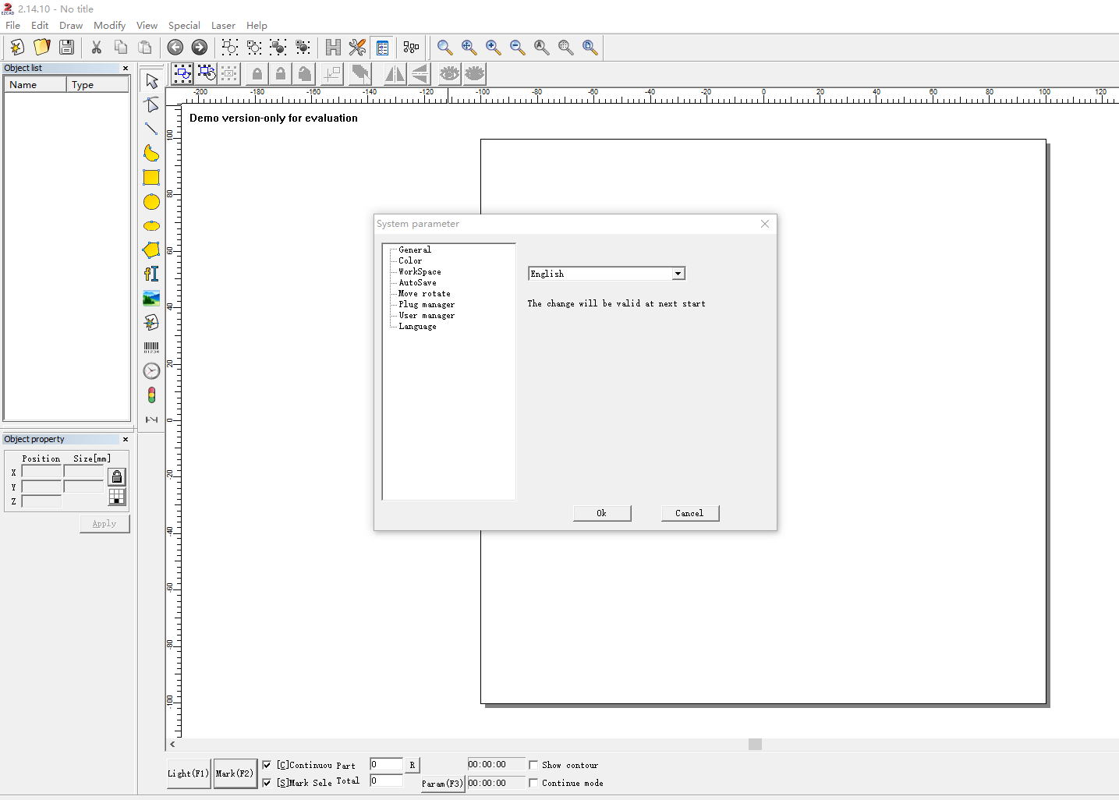Toggle the Mark Sele checkbox
This screenshot has width=1119, height=800.
pyautogui.click(x=267, y=782)
